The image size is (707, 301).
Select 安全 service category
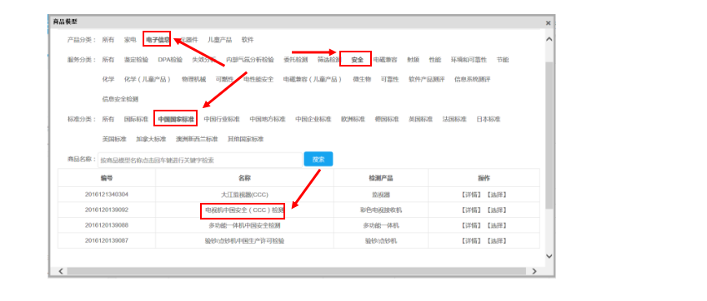pyautogui.click(x=357, y=59)
